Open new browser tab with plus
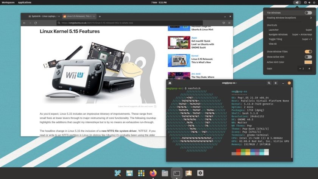318x179 pixels. pyautogui.click(x=100, y=17)
